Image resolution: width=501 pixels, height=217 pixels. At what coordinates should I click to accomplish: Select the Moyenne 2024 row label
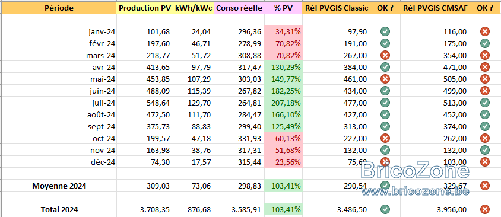(x=59, y=186)
